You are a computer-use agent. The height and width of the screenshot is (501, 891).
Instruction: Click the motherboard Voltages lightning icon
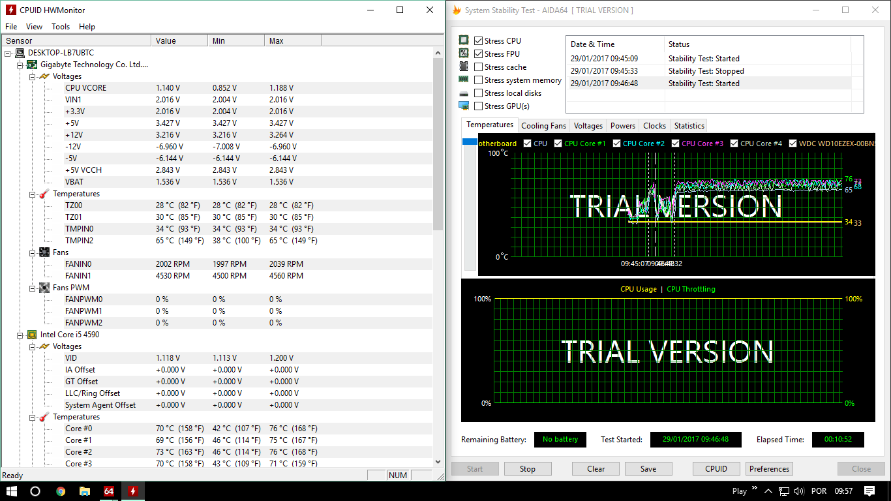44,76
